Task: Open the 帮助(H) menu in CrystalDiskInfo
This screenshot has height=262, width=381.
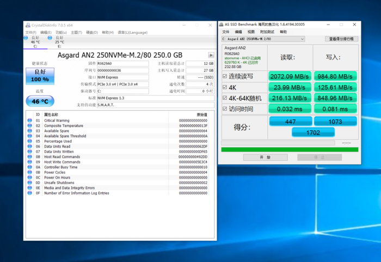Action: (x=108, y=32)
